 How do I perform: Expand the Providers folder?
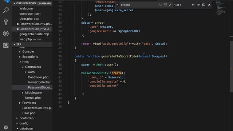tap(20, 103)
